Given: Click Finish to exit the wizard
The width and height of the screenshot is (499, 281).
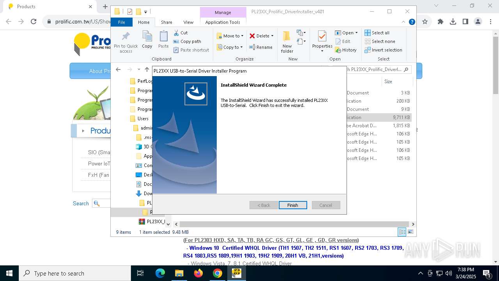Looking at the screenshot, I should pyautogui.click(x=293, y=205).
